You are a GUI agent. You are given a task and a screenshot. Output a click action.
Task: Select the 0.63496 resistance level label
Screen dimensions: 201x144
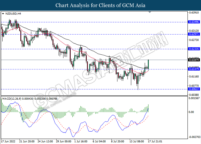pos(194,22)
